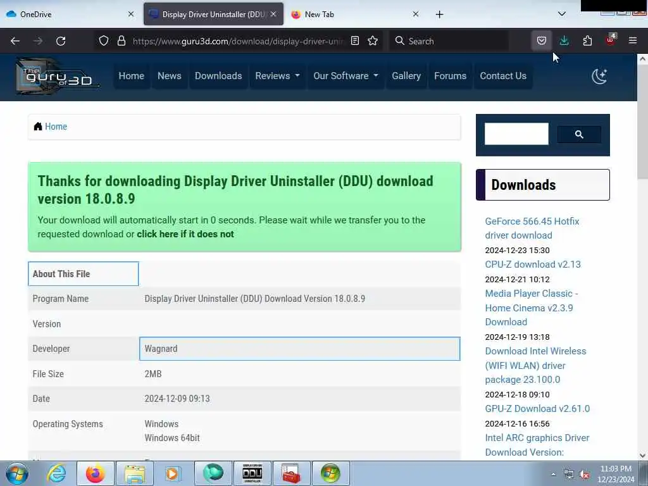This screenshot has width=648, height=486.
Task: Open the Downloads nav item
Action: tap(218, 76)
